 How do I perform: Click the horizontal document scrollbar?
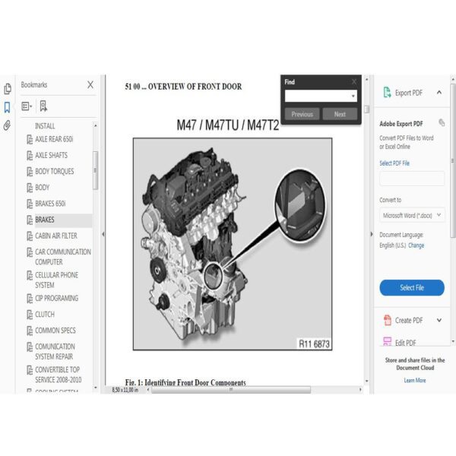[231, 390]
